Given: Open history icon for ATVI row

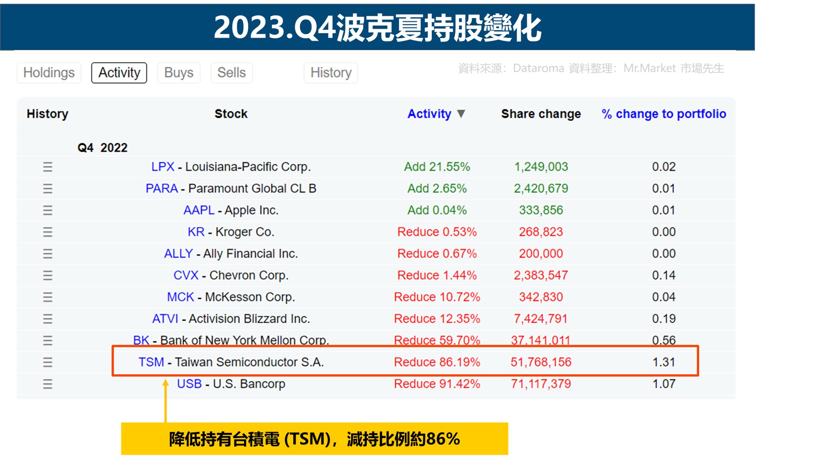Looking at the screenshot, I should click(x=48, y=319).
